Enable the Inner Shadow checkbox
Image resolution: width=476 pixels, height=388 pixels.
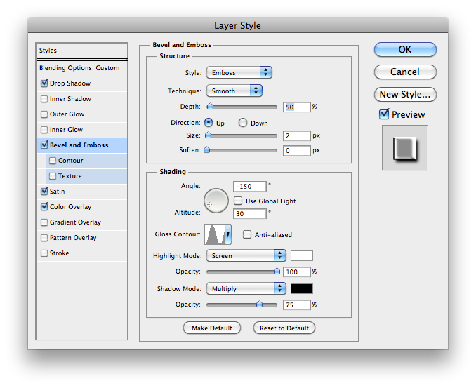point(44,99)
